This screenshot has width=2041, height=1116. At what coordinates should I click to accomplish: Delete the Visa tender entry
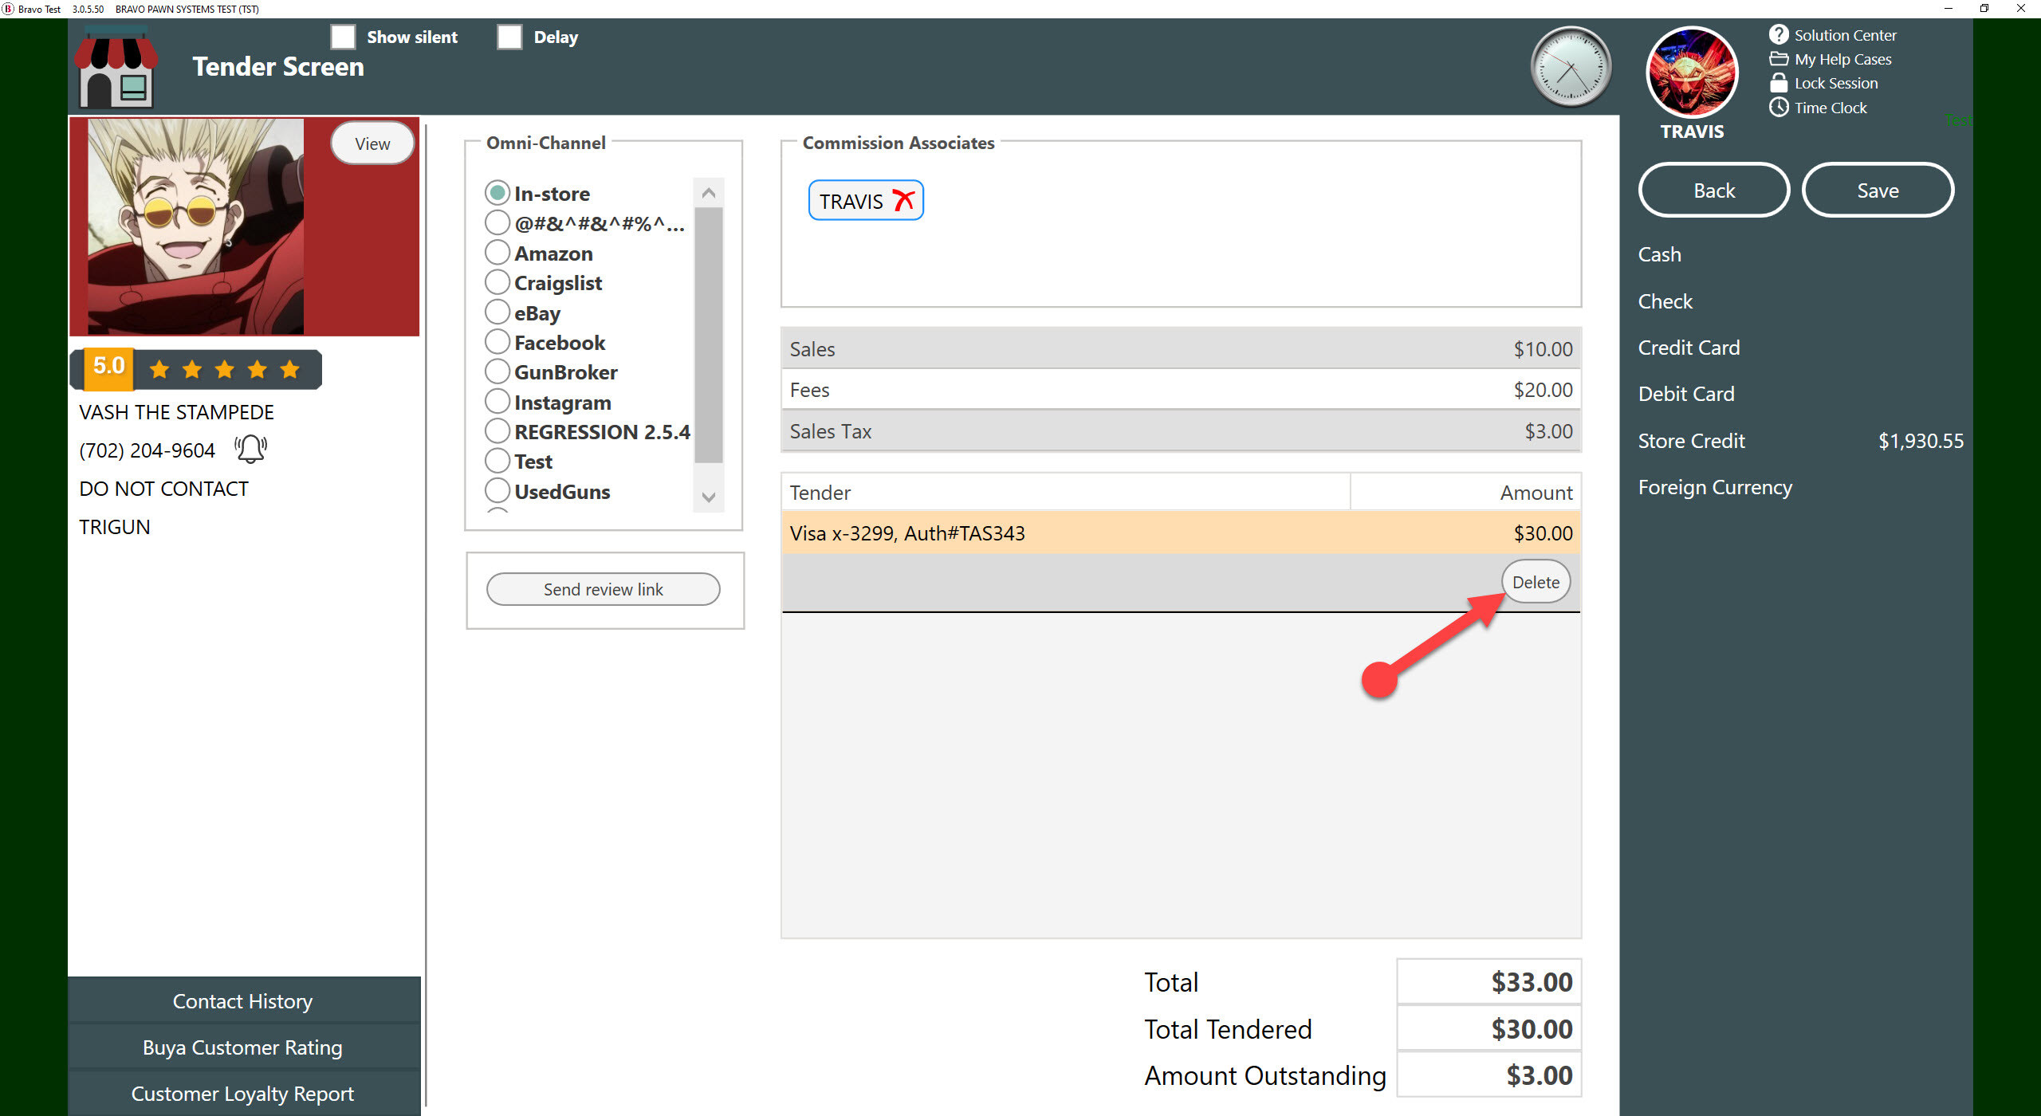1536,582
